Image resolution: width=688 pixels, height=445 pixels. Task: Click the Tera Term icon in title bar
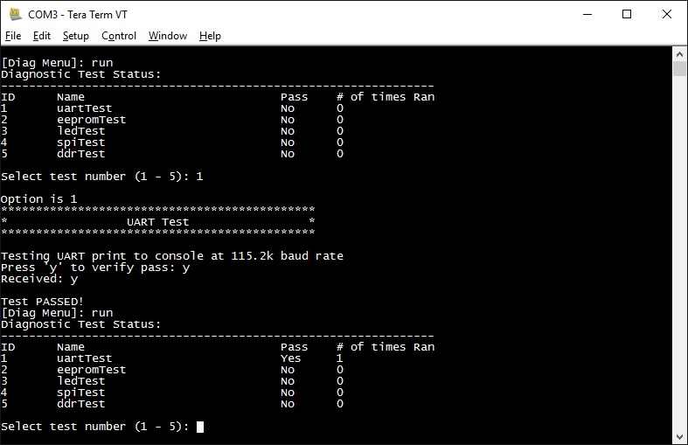[15, 14]
